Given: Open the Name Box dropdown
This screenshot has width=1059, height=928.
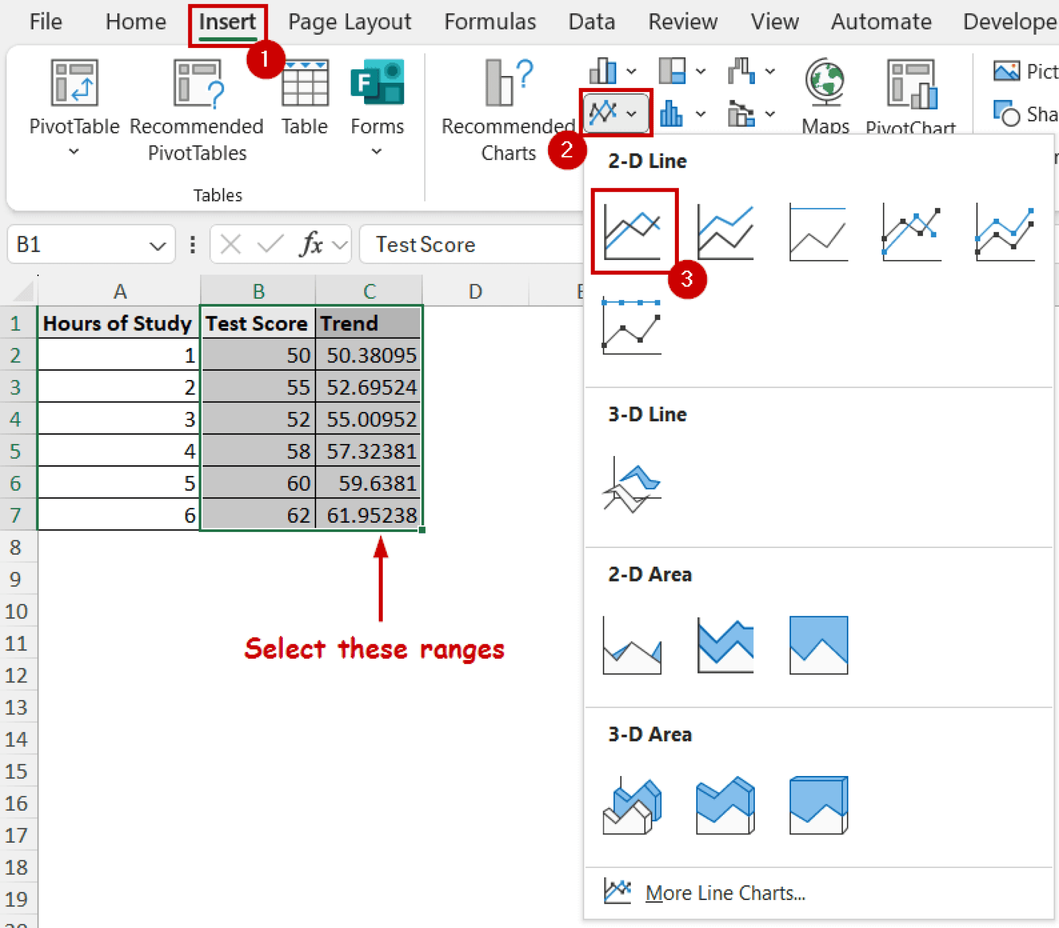Looking at the screenshot, I should click(x=159, y=244).
